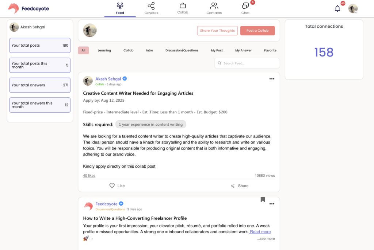Select the All feed filter
The image size is (374, 250).
(84, 50)
